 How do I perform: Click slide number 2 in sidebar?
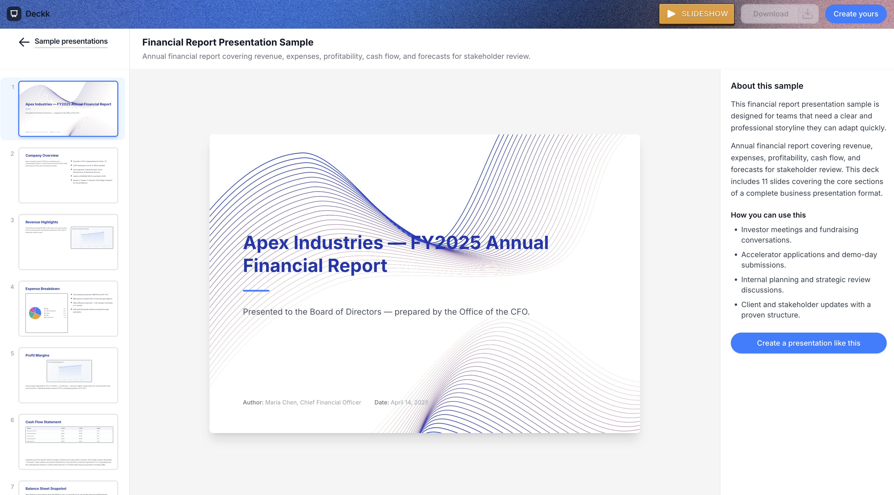(x=13, y=154)
